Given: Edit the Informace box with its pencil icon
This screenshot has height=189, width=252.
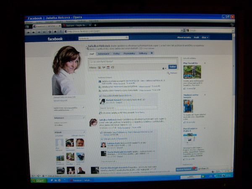Looking at the screenshot, I should point(84,118).
